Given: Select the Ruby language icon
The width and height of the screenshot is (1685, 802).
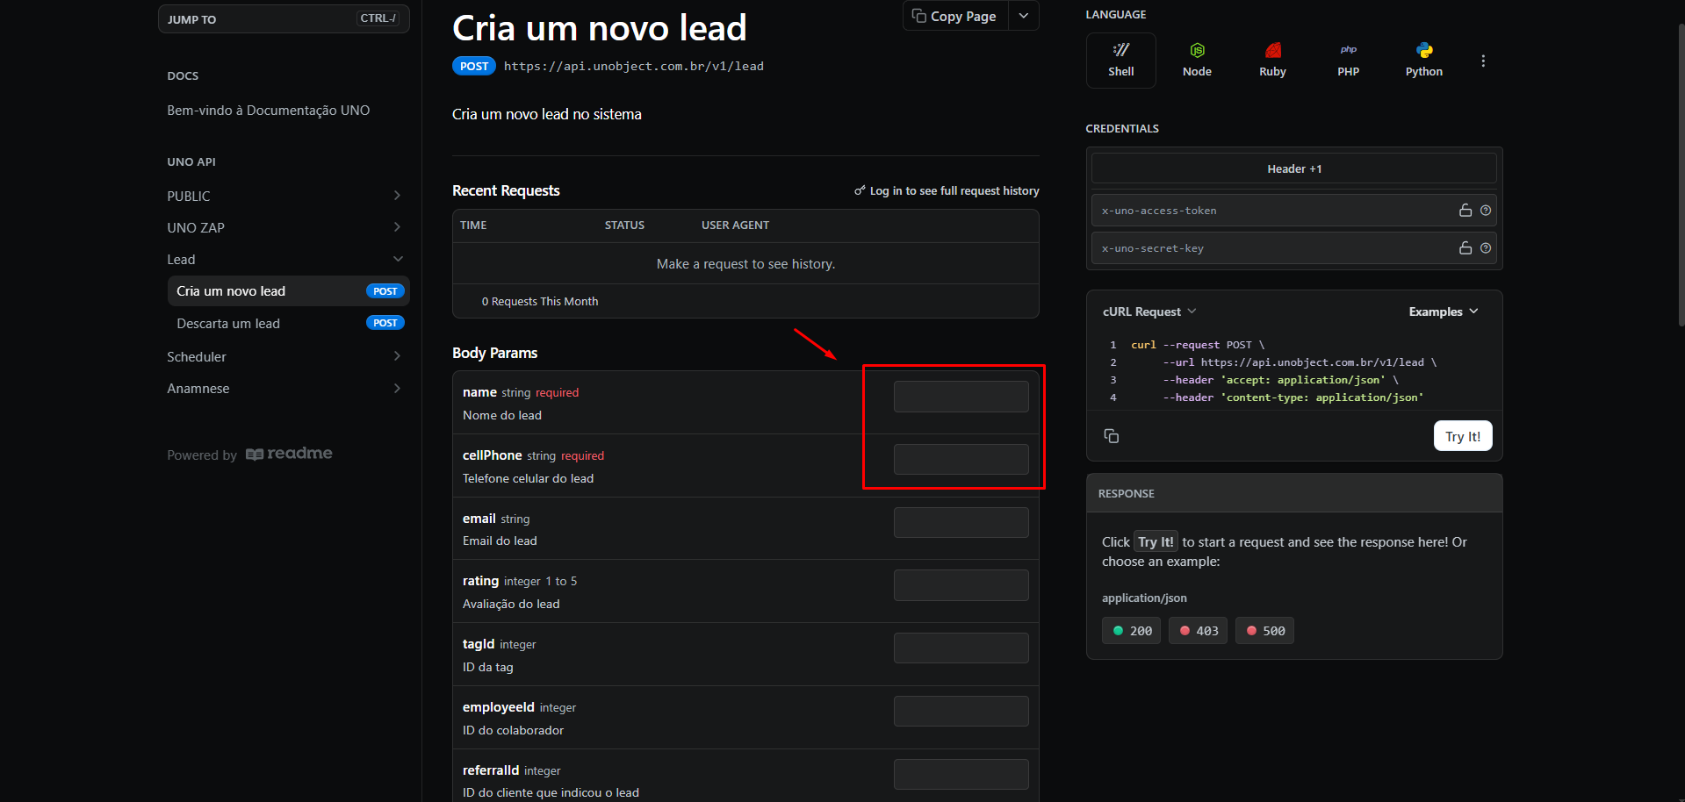Looking at the screenshot, I should (x=1272, y=61).
